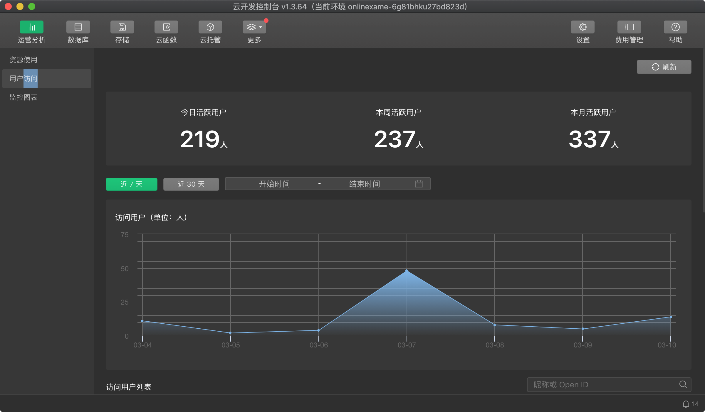Open the 数据库 database icon
Screen dimensions: 705x412
(x=78, y=27)
